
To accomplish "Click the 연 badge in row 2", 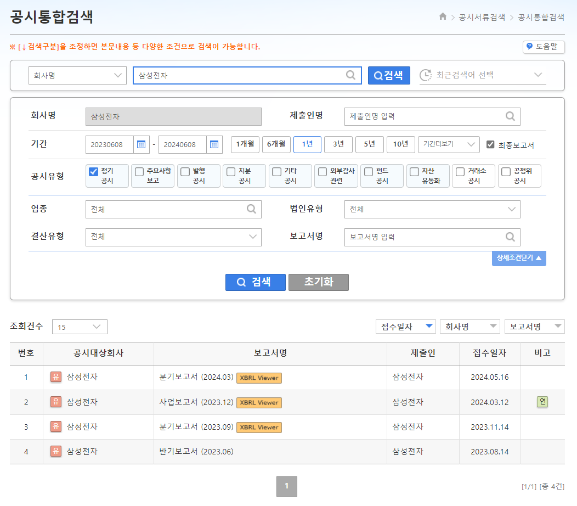I will pyautogui.click(x=542, y=401).
